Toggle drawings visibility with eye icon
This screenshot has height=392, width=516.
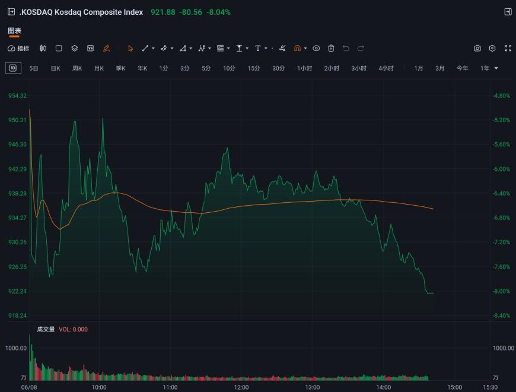tap(316, 49)
